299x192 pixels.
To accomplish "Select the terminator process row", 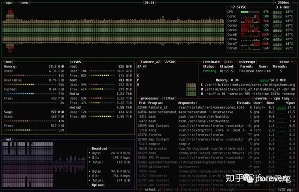I will [216, 149].
